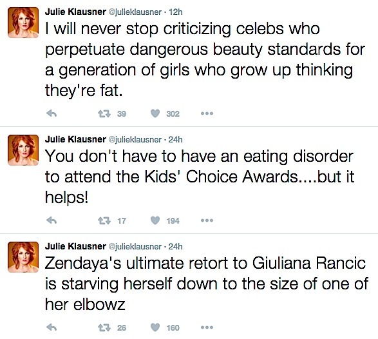The width and height of the screenshot is (378, 339).
Task: Open the Julie Klausner name on the third tweet
Action: click(75, 246)
